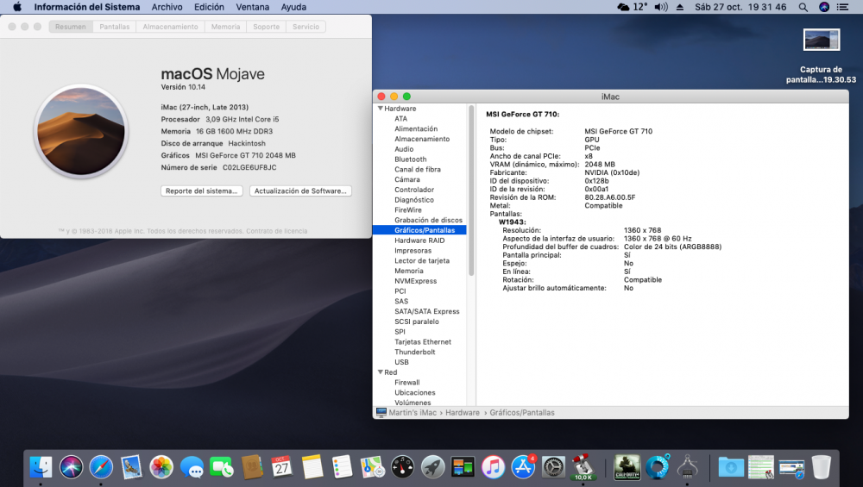Open Notification Center in menu bar
863x487 pixels.
[x=842, y=7]
